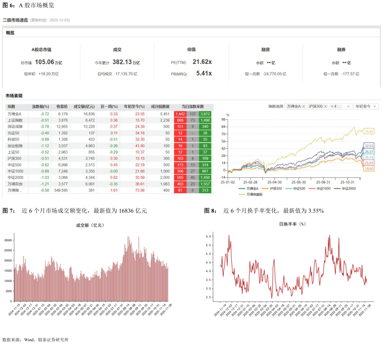Remove 万得全A tag with its x icon
Image resolution: width=383 pixels, height=344 pixels.
[304, 107]
